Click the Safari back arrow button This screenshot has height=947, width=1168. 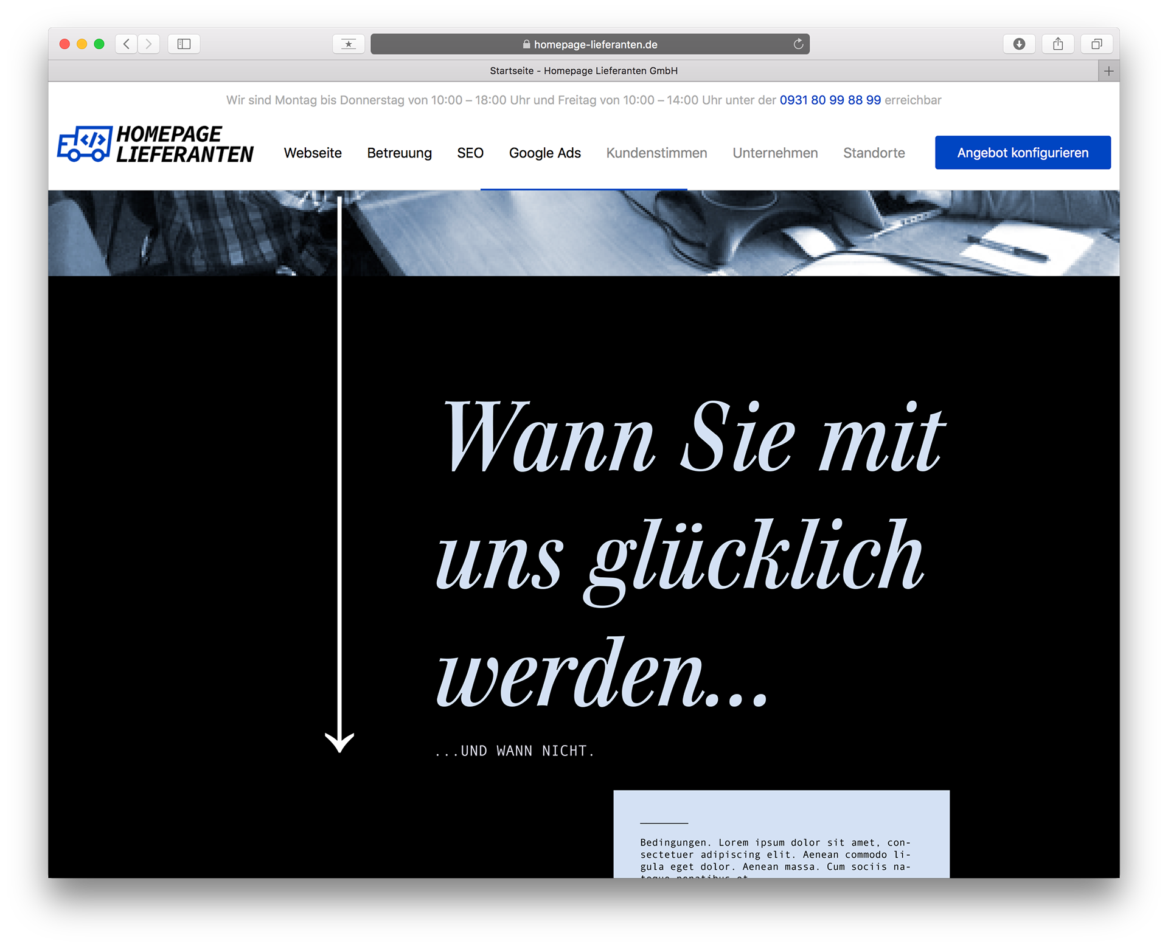(127, 44)
